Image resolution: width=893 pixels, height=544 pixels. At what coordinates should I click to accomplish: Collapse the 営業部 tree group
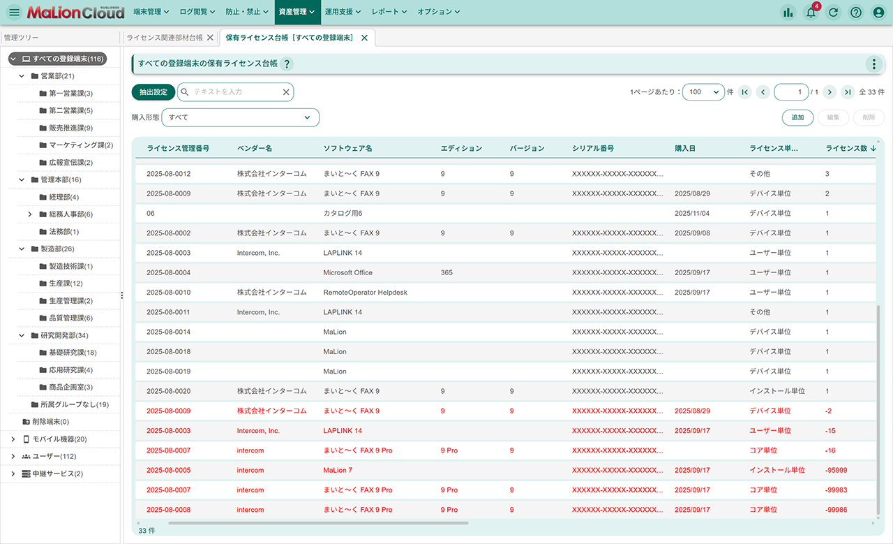pyautogui.click(x=22, y=76)
